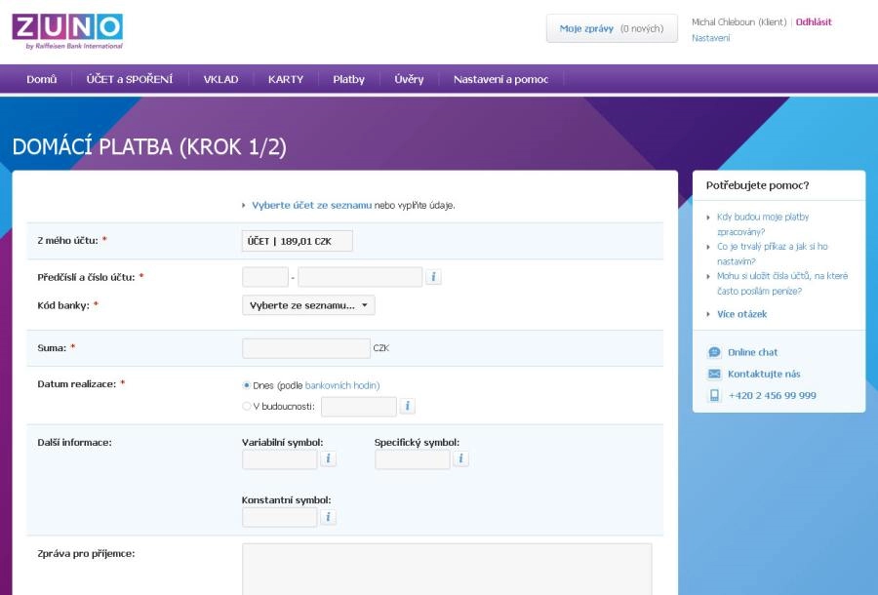Click the phone icon by +420 number
The height and width of the screenshot is (595, 878).
click(x=714, y=395)
